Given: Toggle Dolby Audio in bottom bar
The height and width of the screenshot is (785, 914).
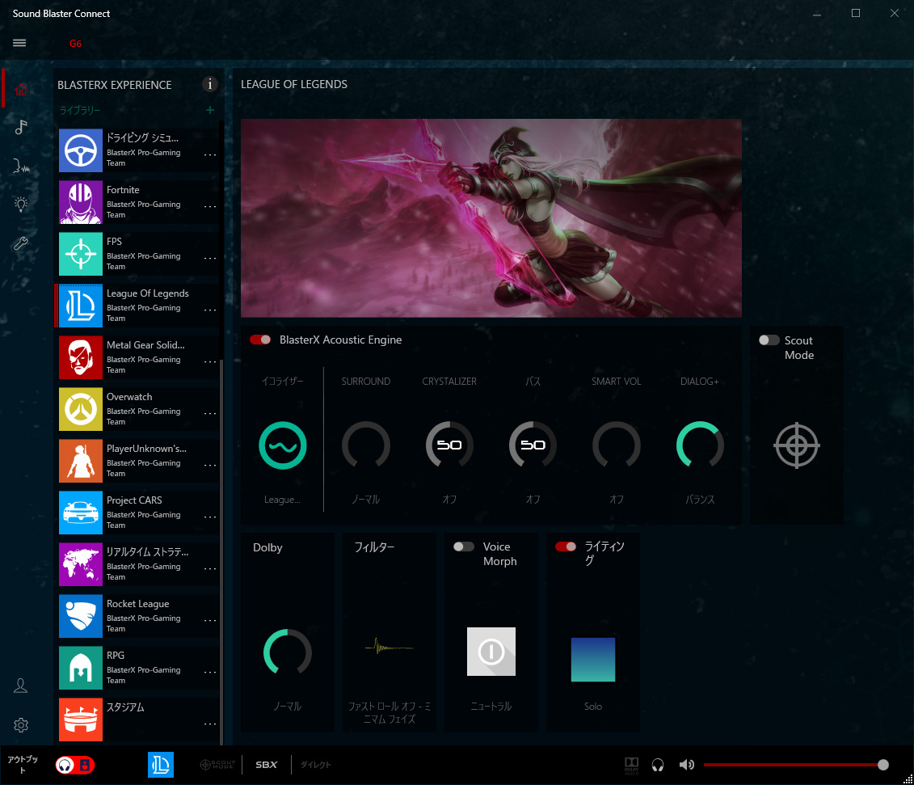Looking at the screenshot, I should click(x=631, y=765).
